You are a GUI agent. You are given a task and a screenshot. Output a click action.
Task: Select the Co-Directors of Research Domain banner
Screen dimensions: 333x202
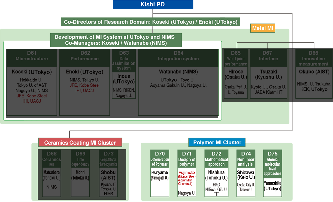click(x=151, y=22)
